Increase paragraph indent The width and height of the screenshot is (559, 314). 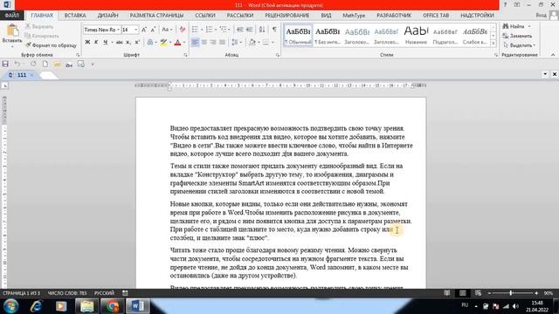tap(249, 30)
